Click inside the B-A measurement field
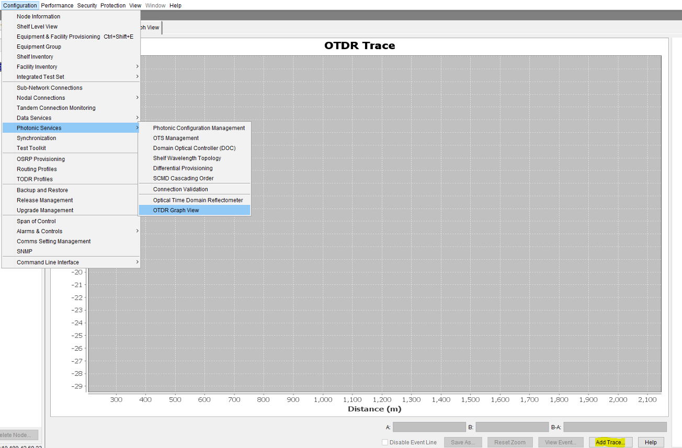 click(615, 427)
